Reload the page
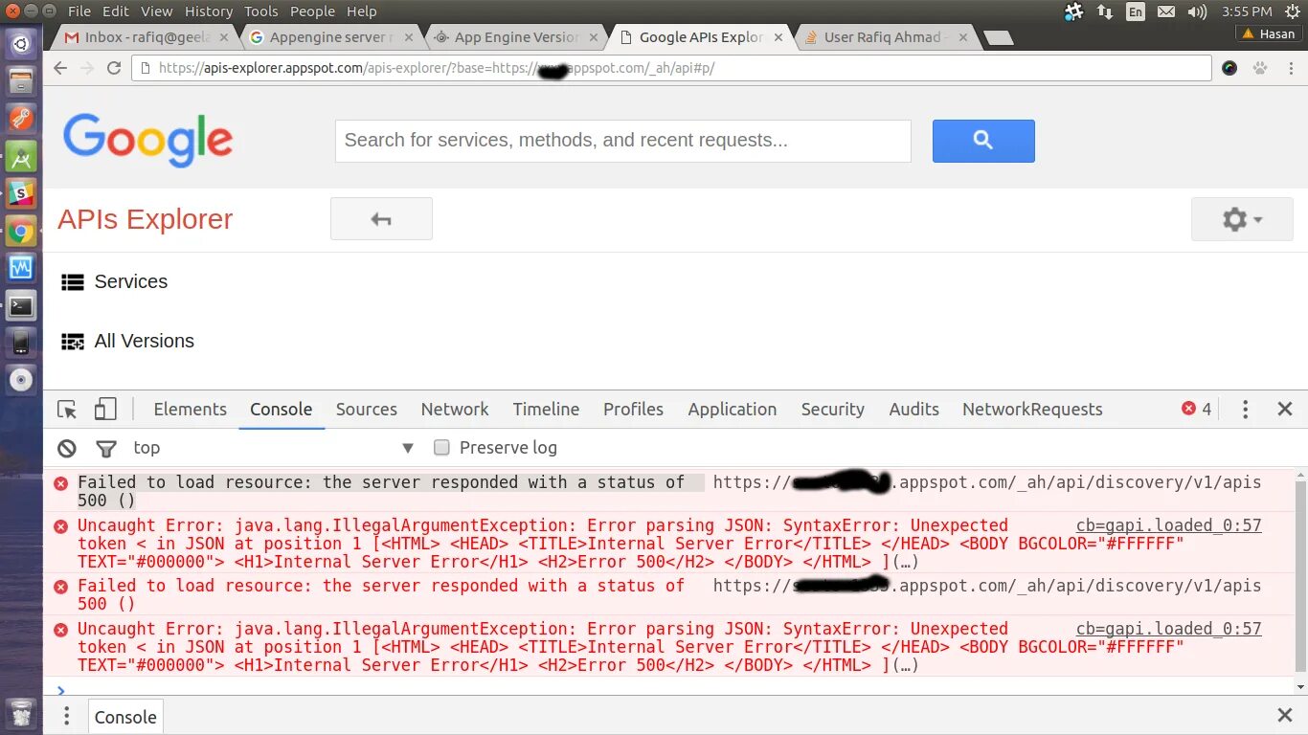This screenshot has width=1308, height=735. click(x=114, y=68)
